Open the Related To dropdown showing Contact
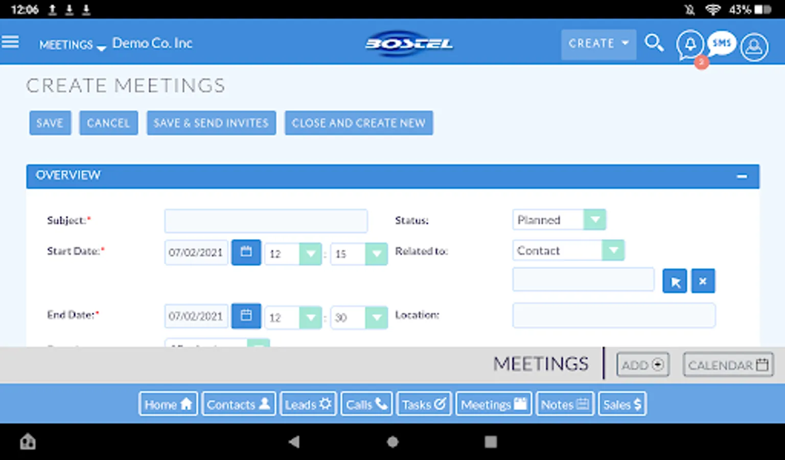 point(614,250)
